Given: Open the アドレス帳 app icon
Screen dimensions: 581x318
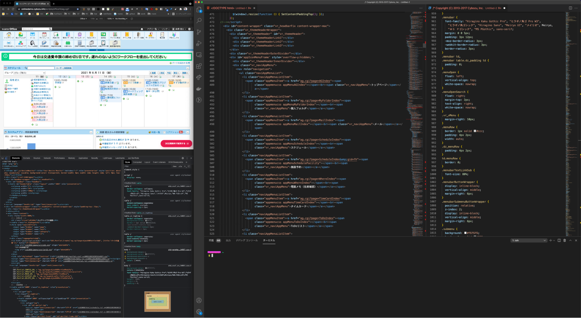Looking at the screenshot, I should (x=127, y=36).
